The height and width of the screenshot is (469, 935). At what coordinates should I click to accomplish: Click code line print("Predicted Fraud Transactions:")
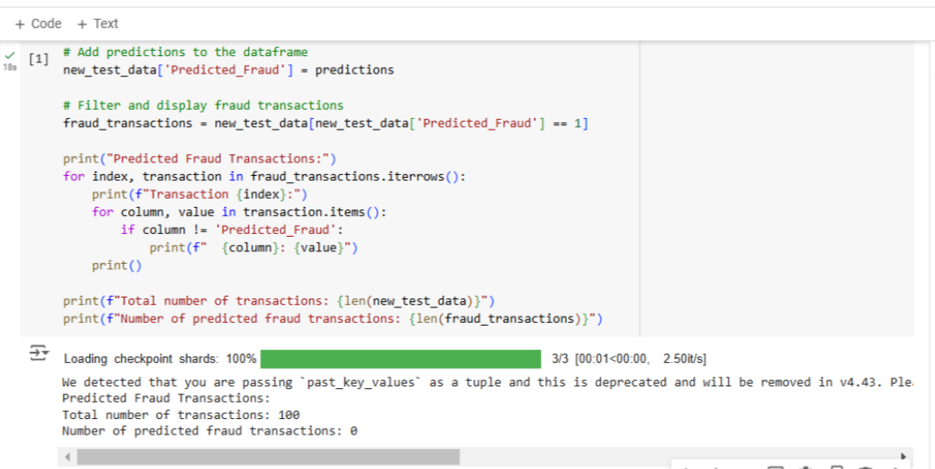(x=200, y=159)
